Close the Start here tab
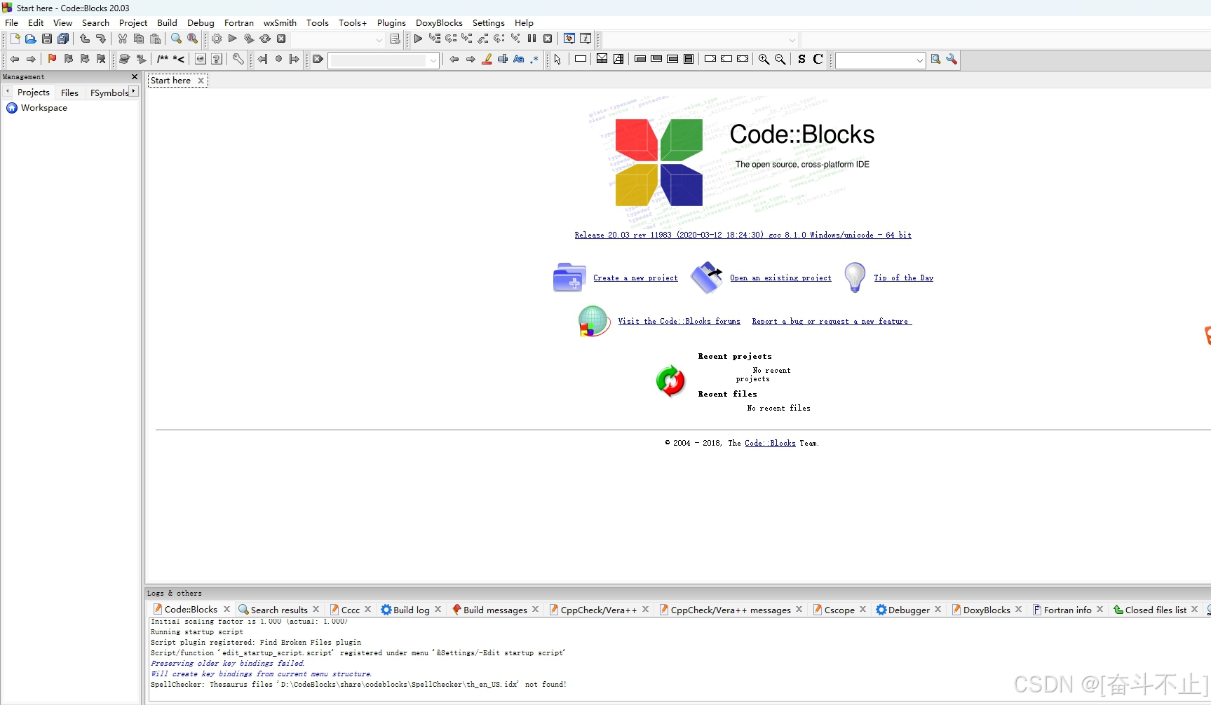1211x705 pixels. tap(201, 81)
